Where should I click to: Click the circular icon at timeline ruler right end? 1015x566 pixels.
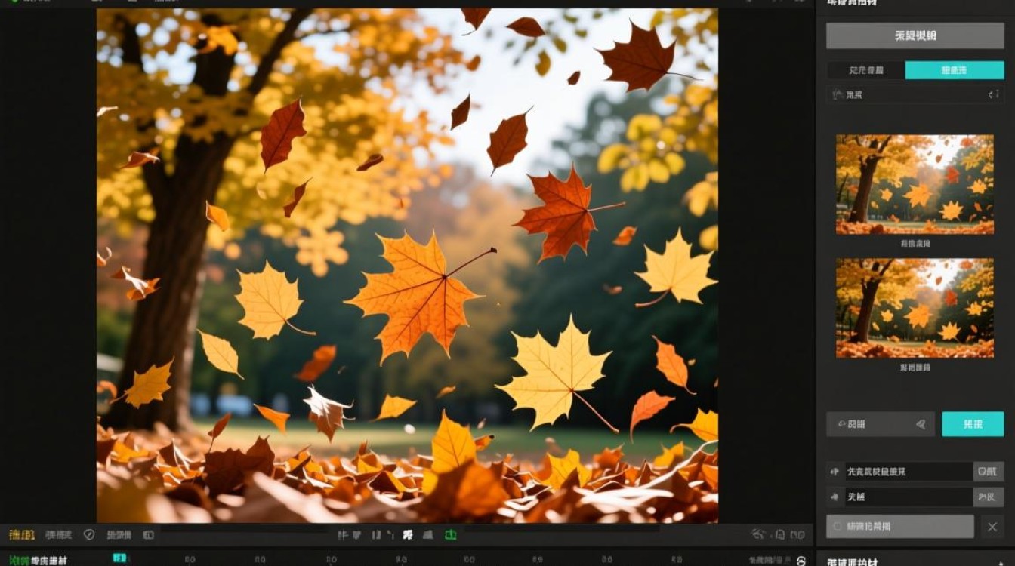coord(801,560)
